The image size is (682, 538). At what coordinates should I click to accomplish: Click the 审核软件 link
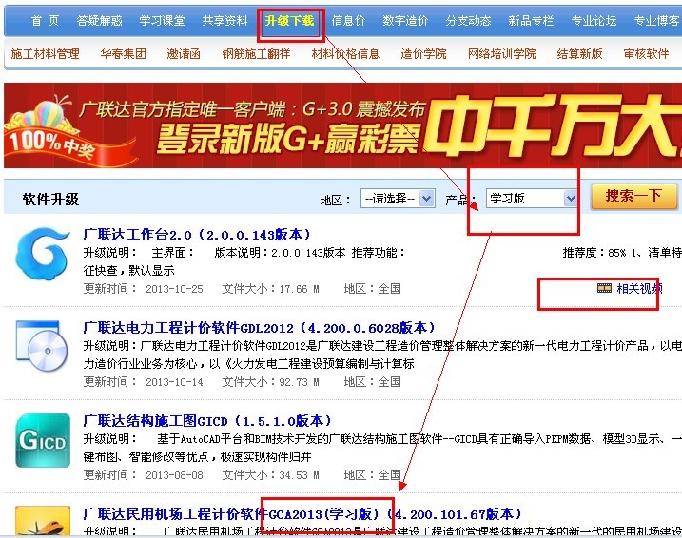646,54
